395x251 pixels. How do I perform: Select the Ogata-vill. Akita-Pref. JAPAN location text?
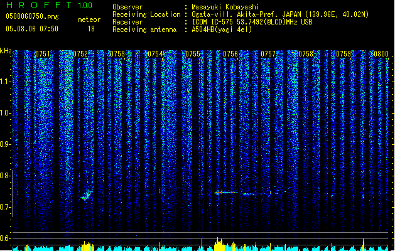(x=280, y=14)
